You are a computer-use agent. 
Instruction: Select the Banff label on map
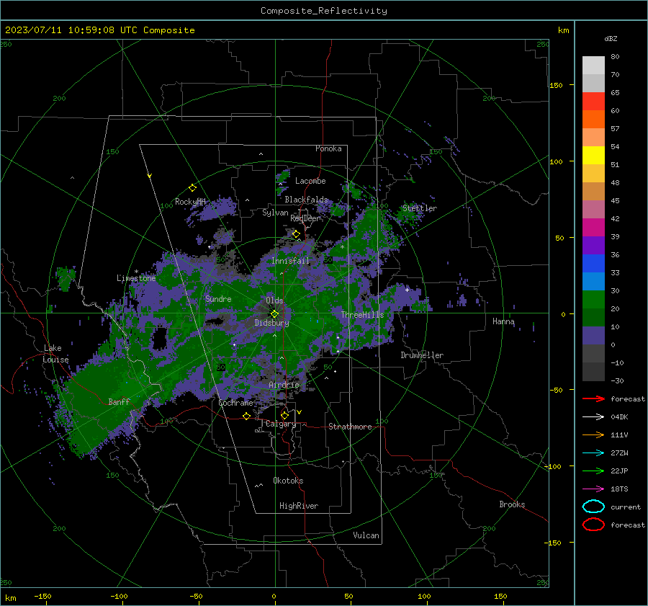(119, 401)
